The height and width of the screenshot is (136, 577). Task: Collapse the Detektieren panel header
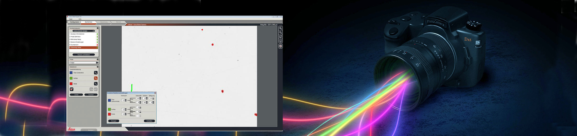click(x=97, y=67)
